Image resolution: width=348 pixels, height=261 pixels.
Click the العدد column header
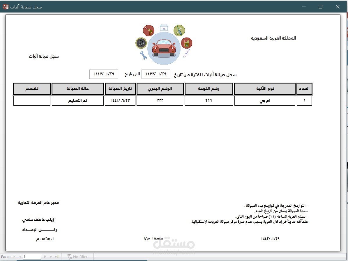pyautogui.click(x=304, y=88)
